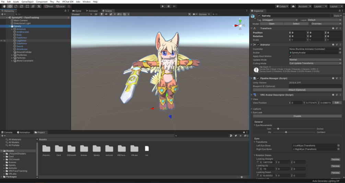Open the Culling Mode dropdown
345x183 pixels.
(x=315, y=63)
